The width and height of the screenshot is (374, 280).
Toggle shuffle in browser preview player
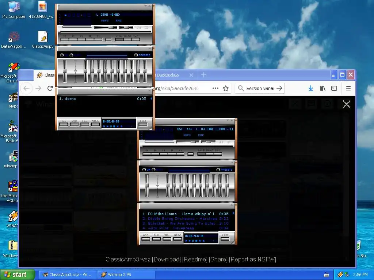pos(201,153)
